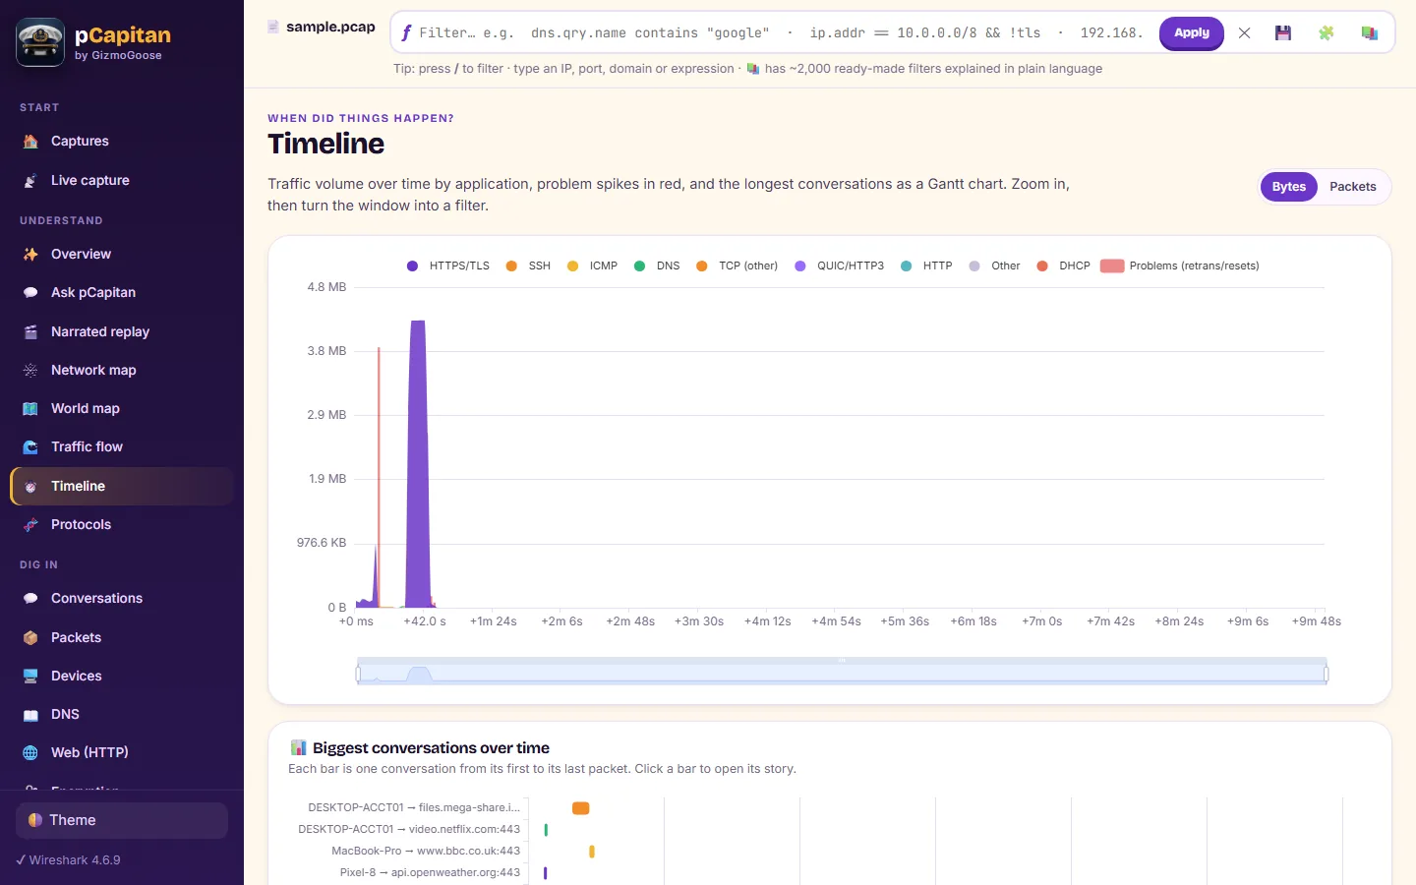Click the Captures sidebar icon
The image size is (1416, 885).
30,142
